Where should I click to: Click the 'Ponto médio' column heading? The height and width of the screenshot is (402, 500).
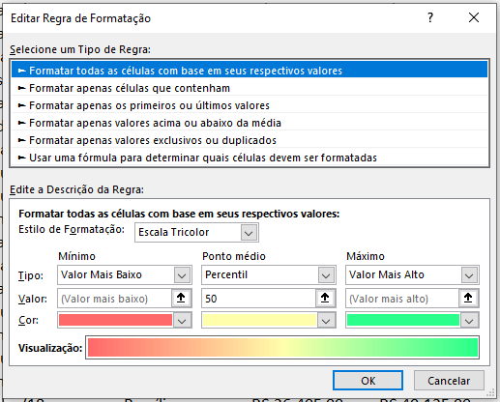[x=234, y=256]
